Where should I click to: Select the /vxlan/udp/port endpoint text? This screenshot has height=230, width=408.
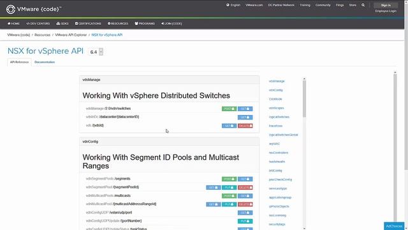pyautogui.click(x=120, y=213)
